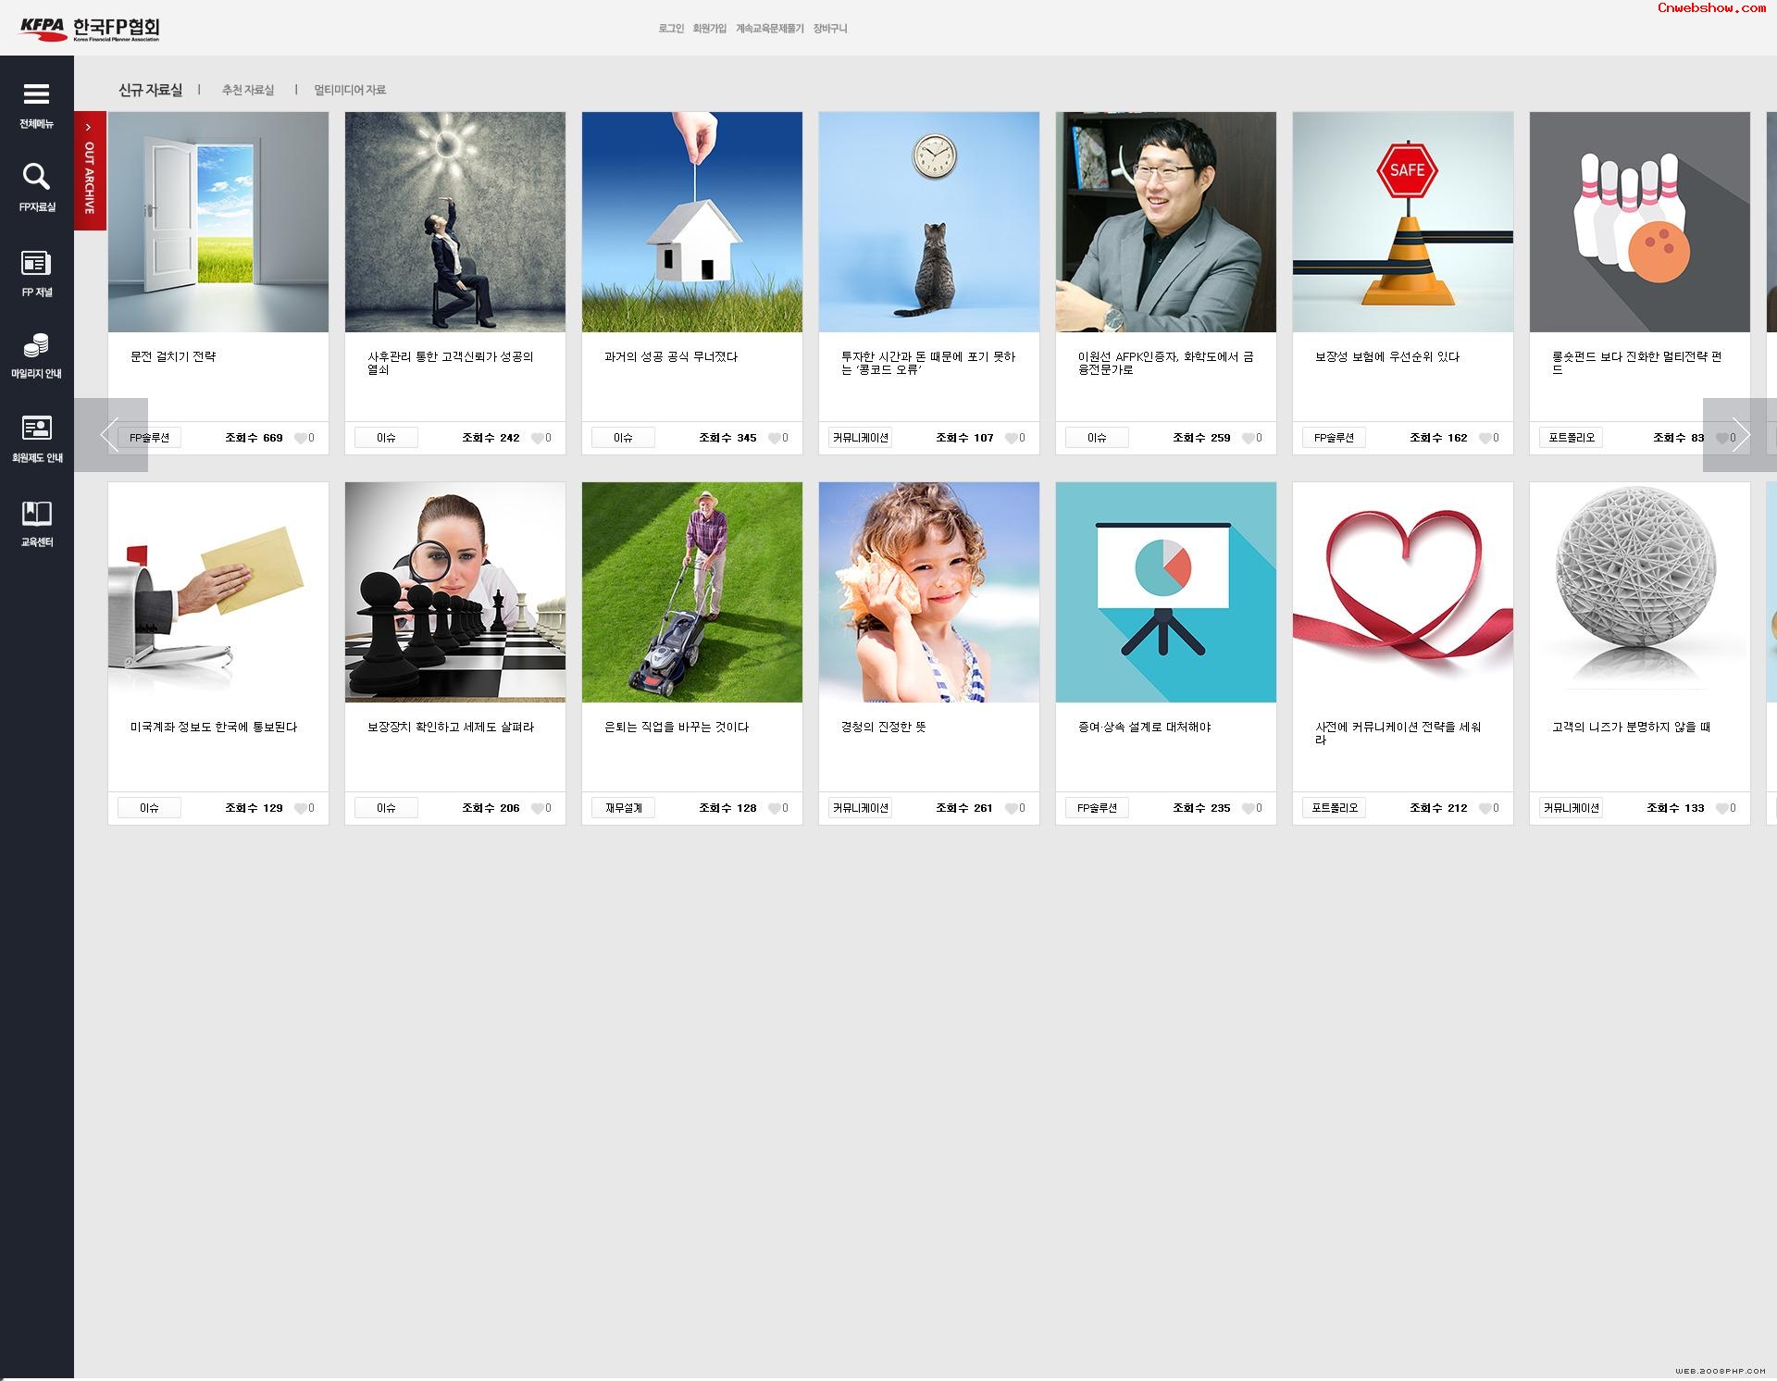The height and width of the screenshot is (1381, 1777).
Task: Like the 과거의 성공 공식 card heart
Action: [774, 438]
